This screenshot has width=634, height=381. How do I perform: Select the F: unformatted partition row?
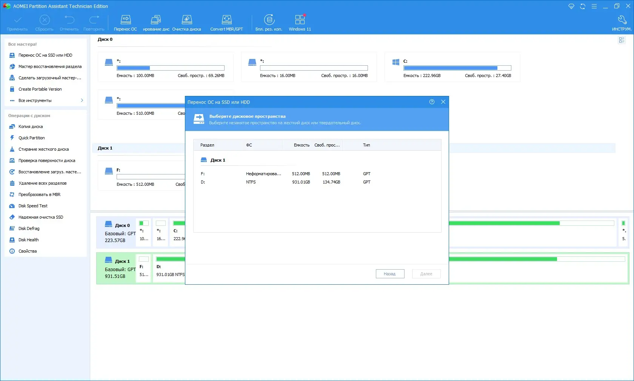click(317, 174)
